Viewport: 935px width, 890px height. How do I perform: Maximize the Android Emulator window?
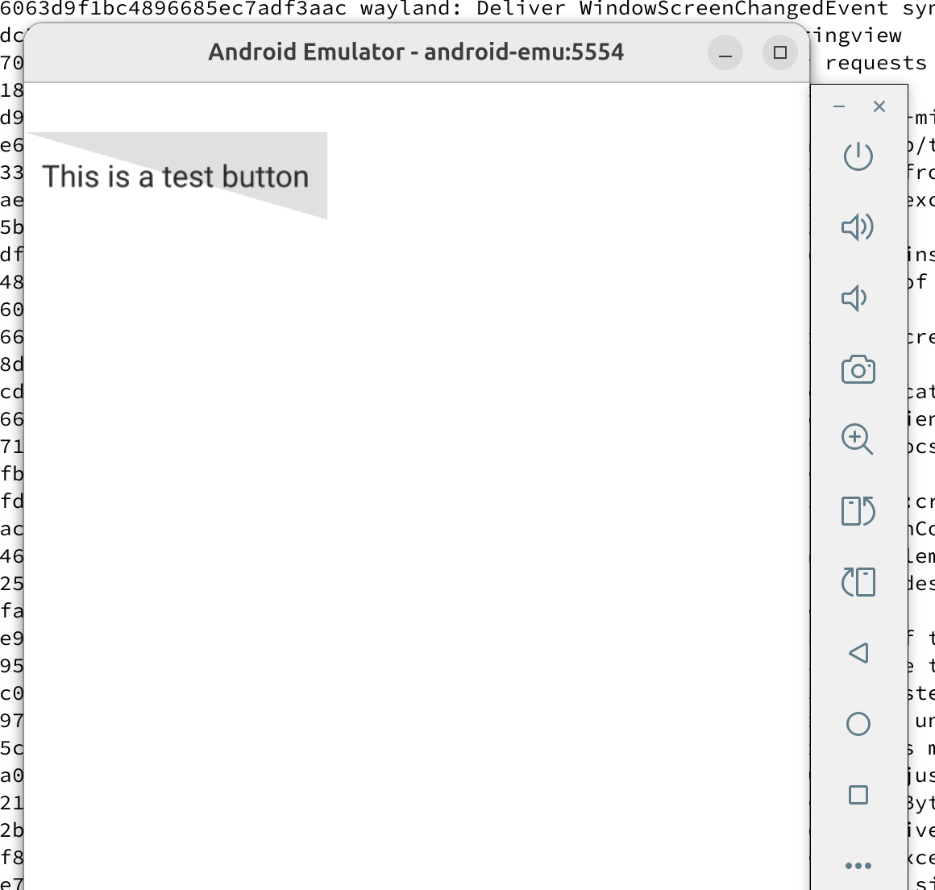[780, 52]
